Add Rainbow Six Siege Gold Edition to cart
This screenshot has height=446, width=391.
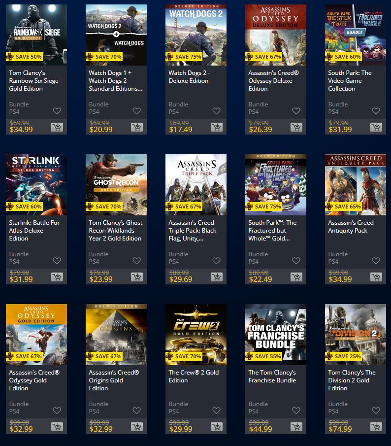coord(57,127)
